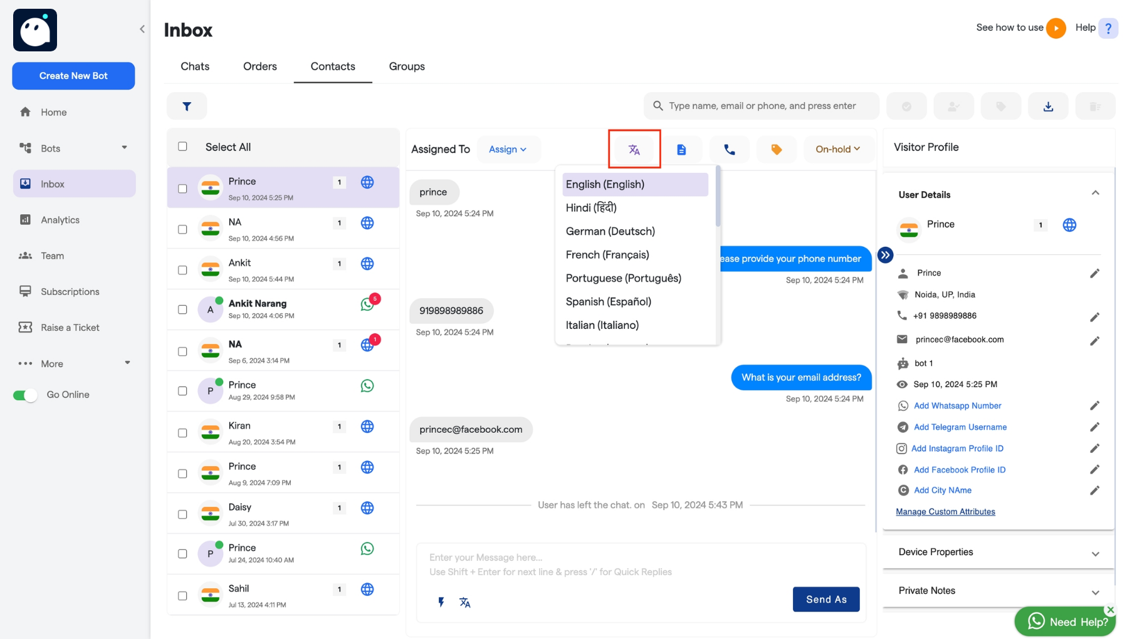Image resolution: width=1132 pixels, height=639 pixels.
Task: Click the globe icon on Kiran row
Action: [367, 427]
